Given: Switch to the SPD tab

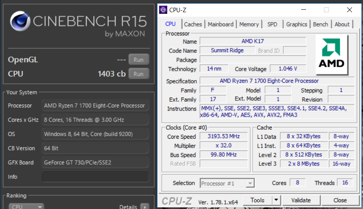Looking at the screenshot, I should 272,24.
